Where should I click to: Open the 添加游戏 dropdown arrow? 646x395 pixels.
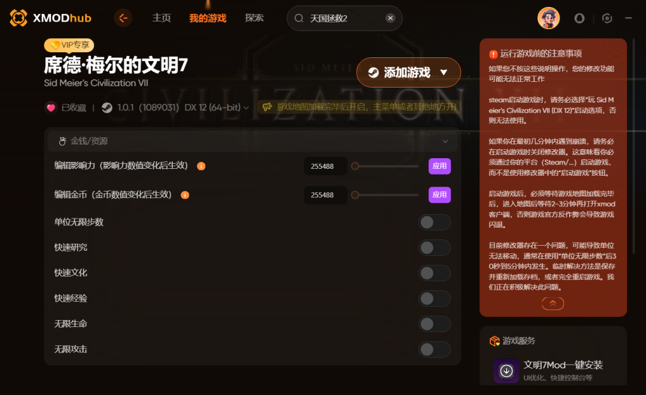click(443, 72)
